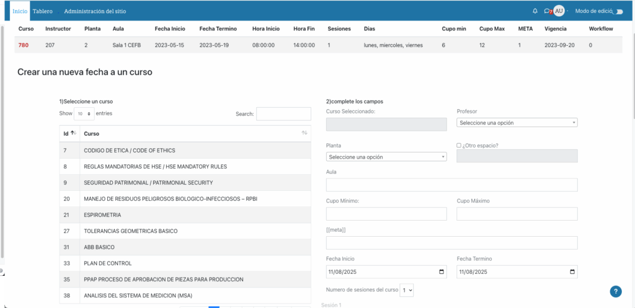
Task: Open the AU user avatar menu
Action: 559,11
